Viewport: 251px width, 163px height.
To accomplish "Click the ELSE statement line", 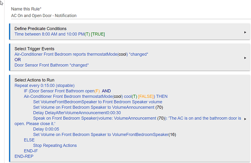I will point(29,140).
